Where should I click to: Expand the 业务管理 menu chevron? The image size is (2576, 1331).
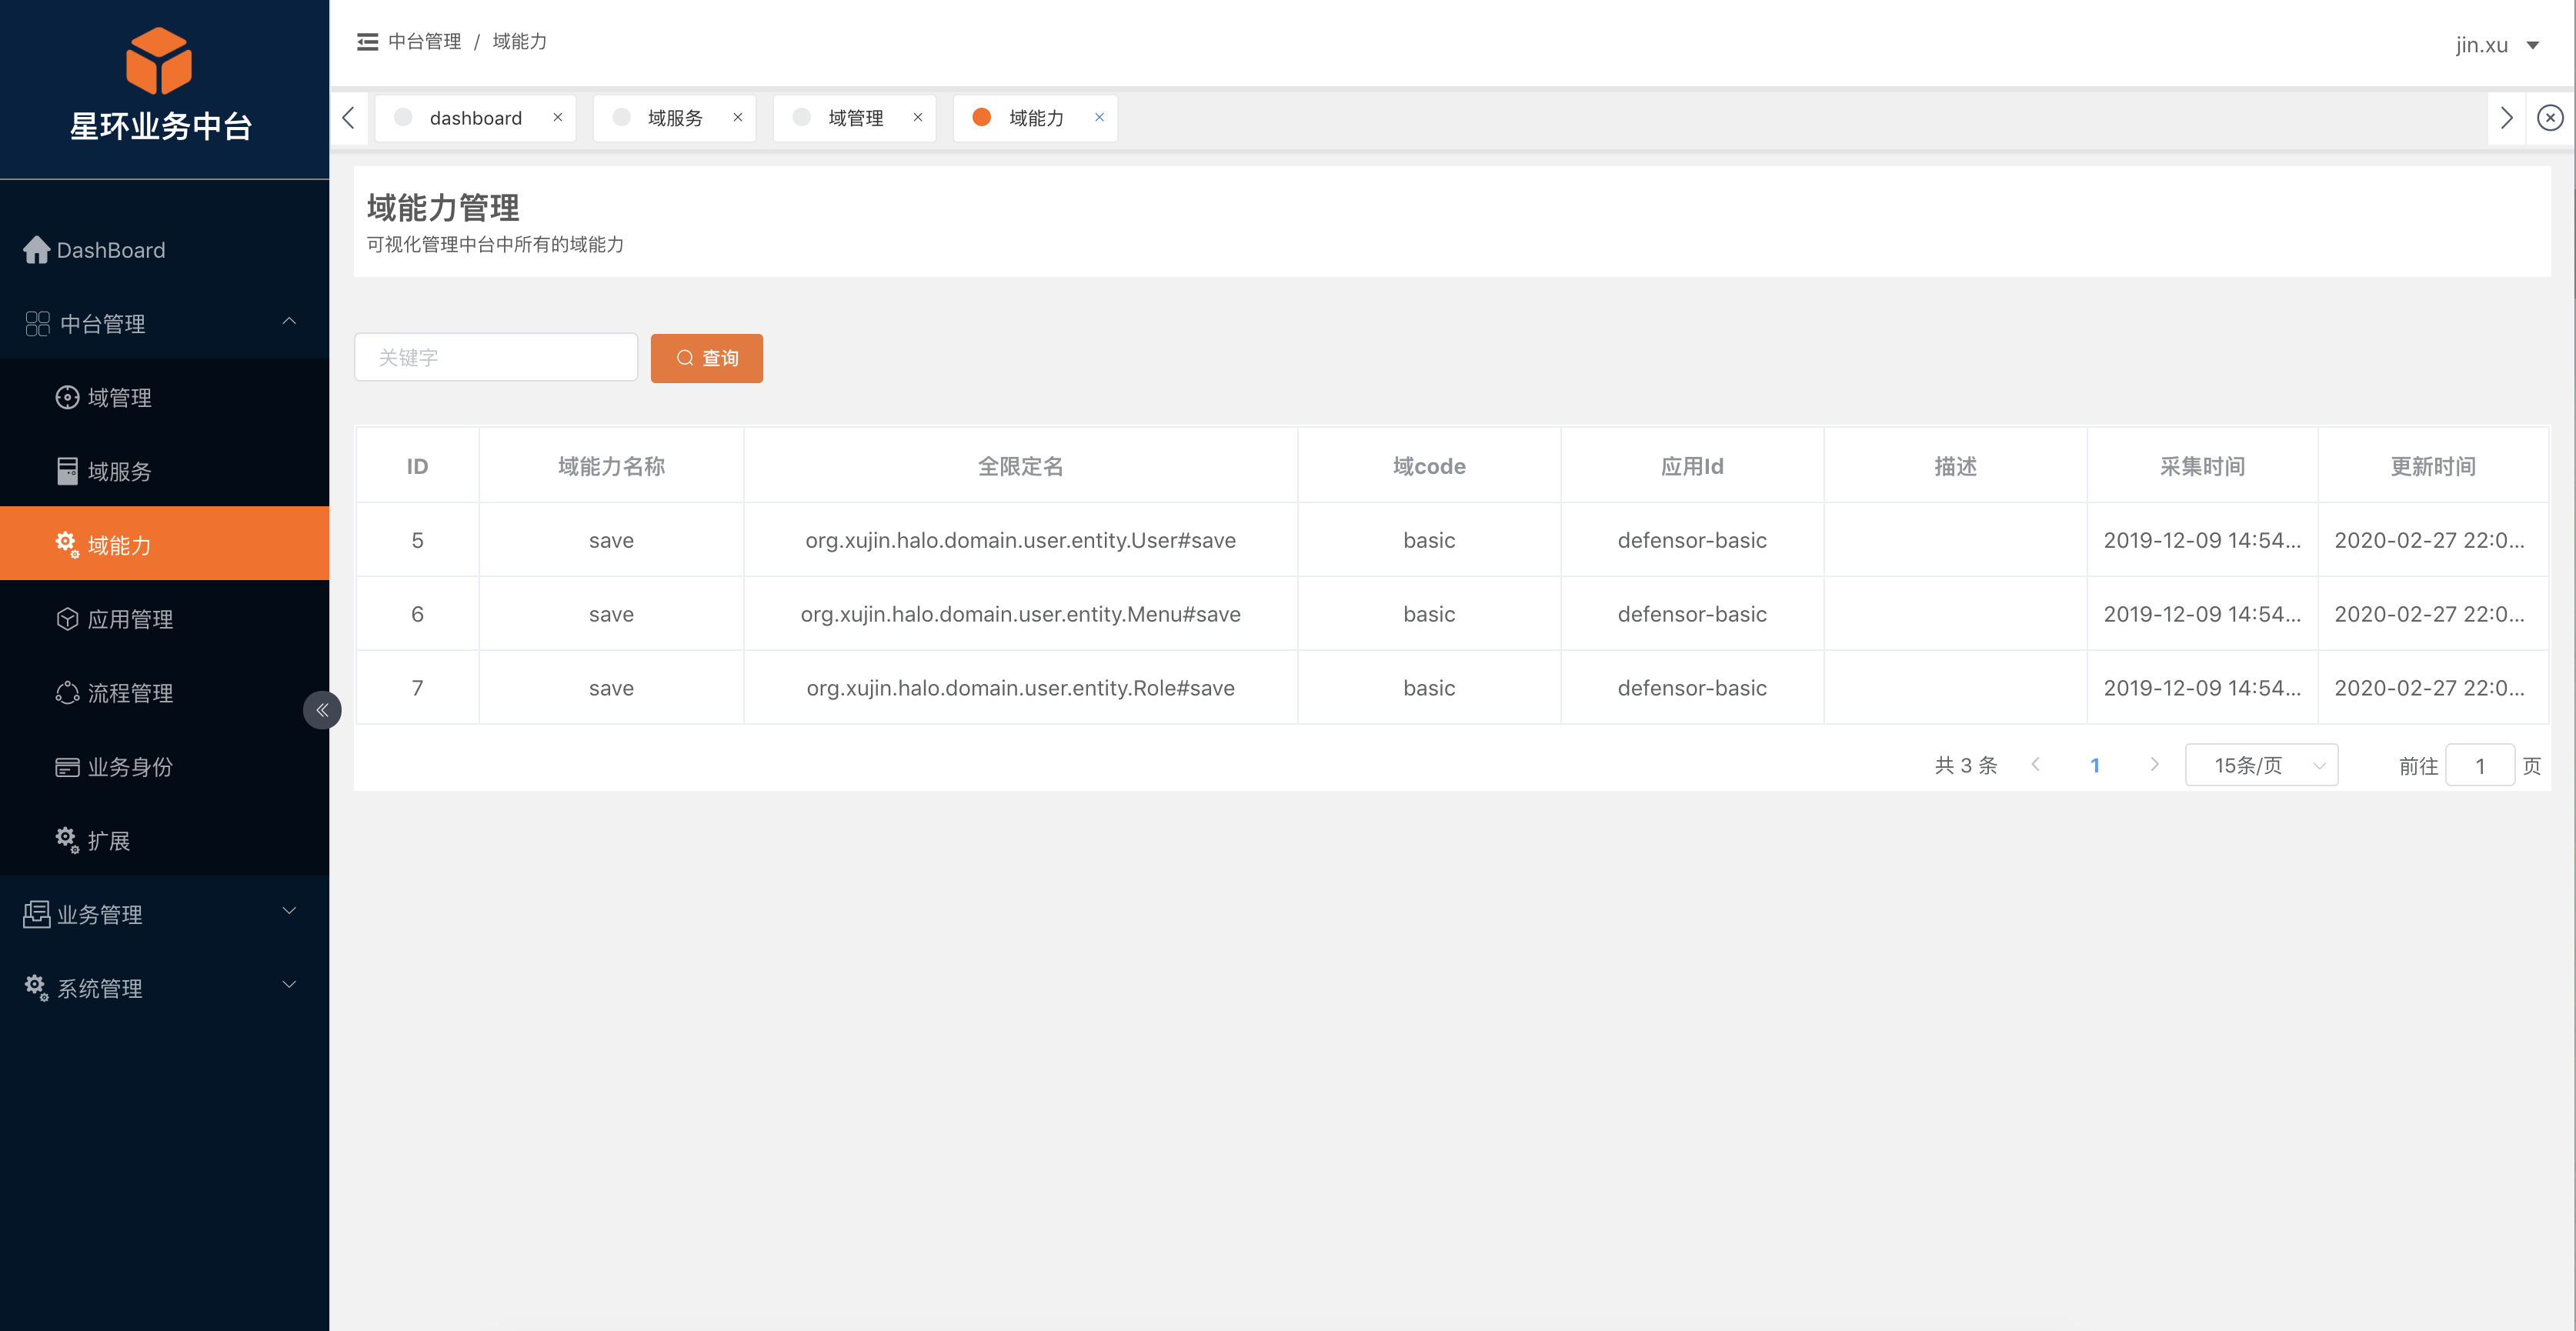tap(289, 911)
